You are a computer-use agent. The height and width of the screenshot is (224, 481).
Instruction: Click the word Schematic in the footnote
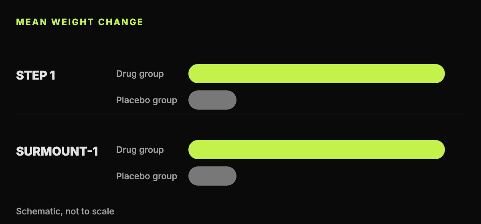pos(38,211)
